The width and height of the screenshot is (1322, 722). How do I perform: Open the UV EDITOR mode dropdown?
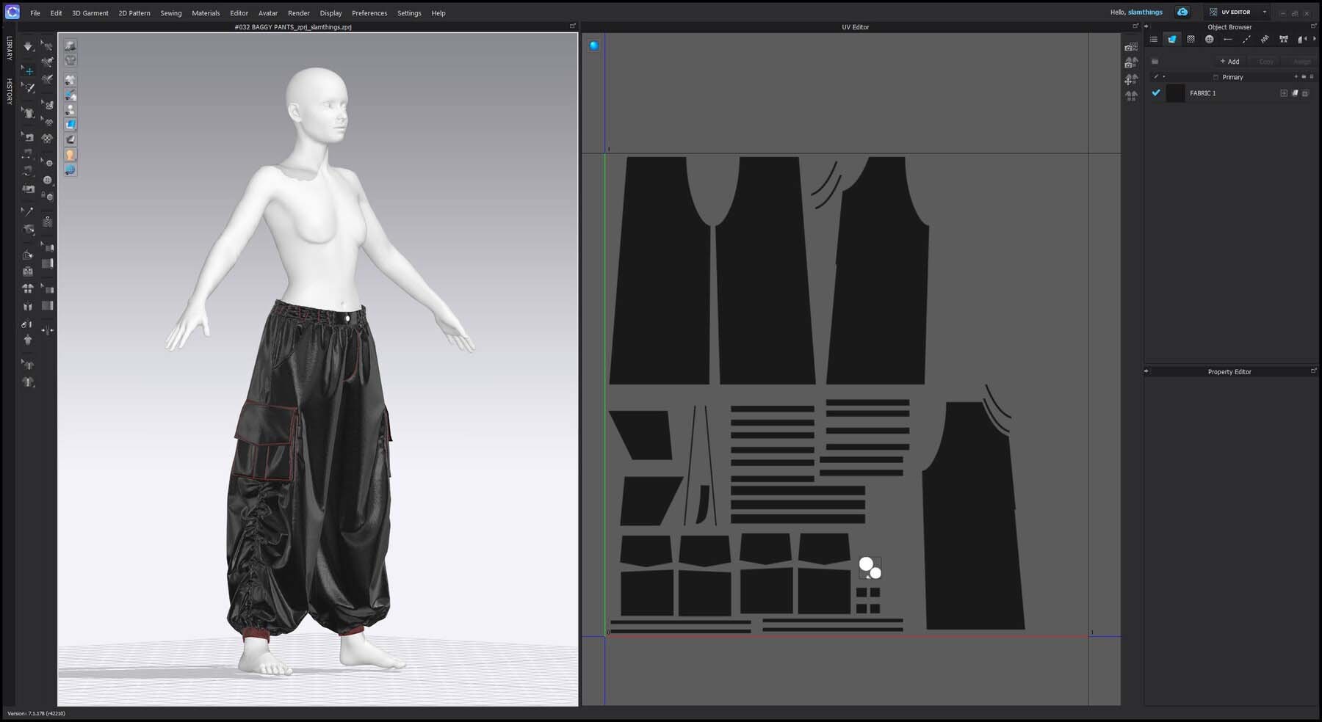click(x=1264, y=12)
